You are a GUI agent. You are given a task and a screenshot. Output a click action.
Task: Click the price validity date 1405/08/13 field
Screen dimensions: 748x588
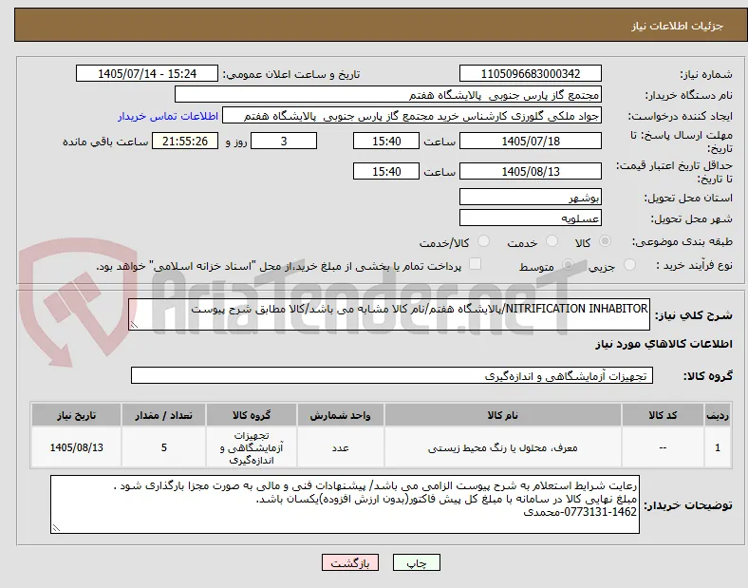click(530, 171)
